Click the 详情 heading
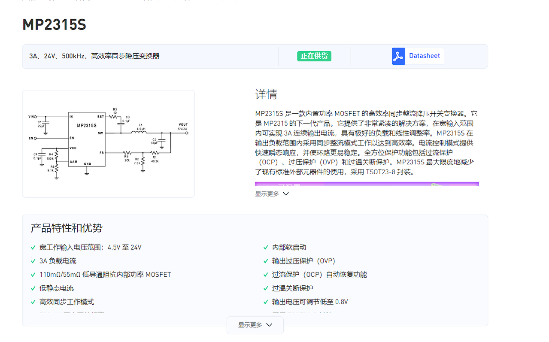Image resolution: width=549 pixels, height=342 pixels. [x=266, y=94]
